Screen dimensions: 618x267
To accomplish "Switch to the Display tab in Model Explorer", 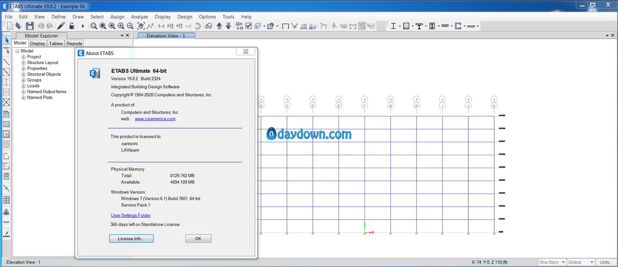I will pyautogui.click(x=37, y=43).
